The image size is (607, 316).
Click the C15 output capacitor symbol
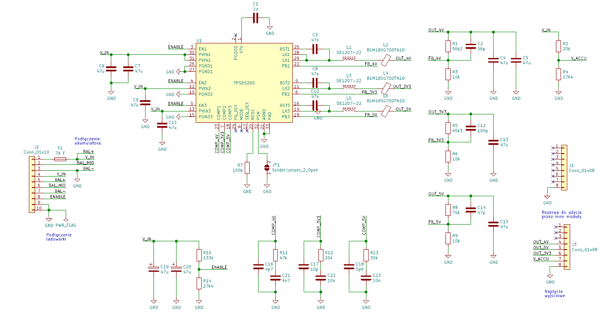point(494,224)
